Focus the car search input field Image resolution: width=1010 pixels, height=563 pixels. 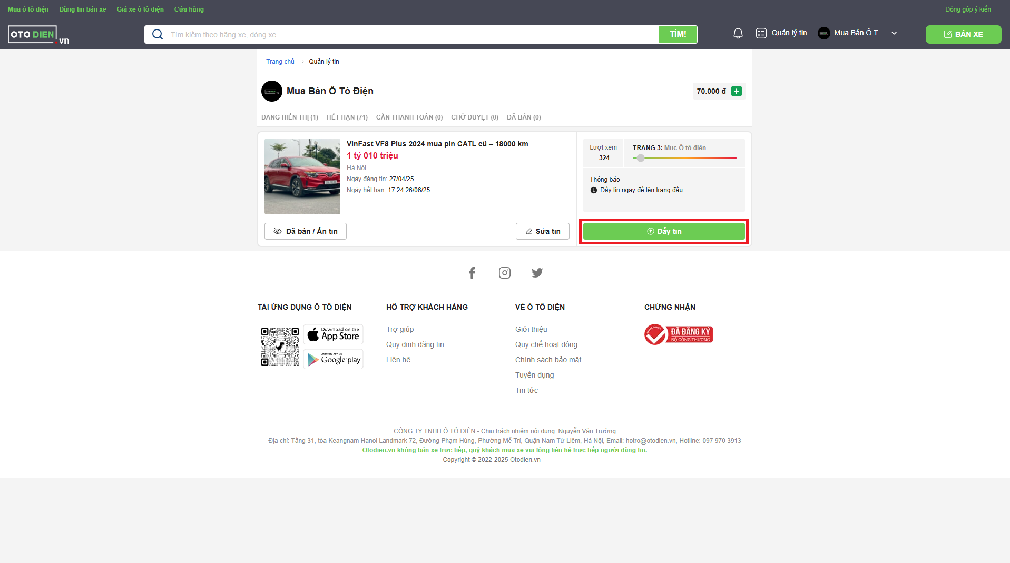pos(411,35)
